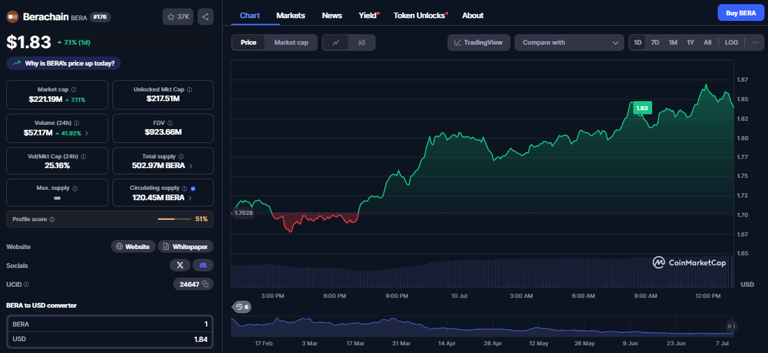
Task: Click the 1.7028 baseline price label
Action: click(244, 213)
